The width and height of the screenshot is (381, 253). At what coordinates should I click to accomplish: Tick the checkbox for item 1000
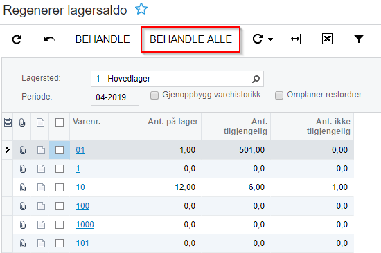point(60,225)
